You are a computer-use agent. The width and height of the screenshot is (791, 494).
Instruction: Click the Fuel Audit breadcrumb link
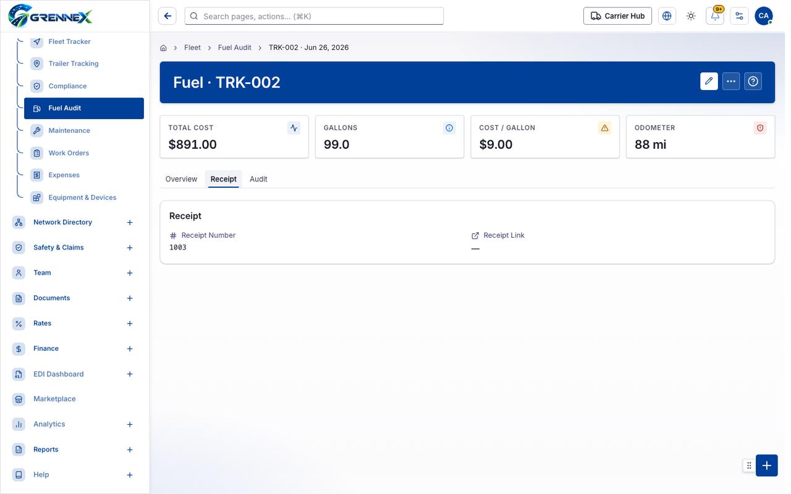tap(235, 48)
